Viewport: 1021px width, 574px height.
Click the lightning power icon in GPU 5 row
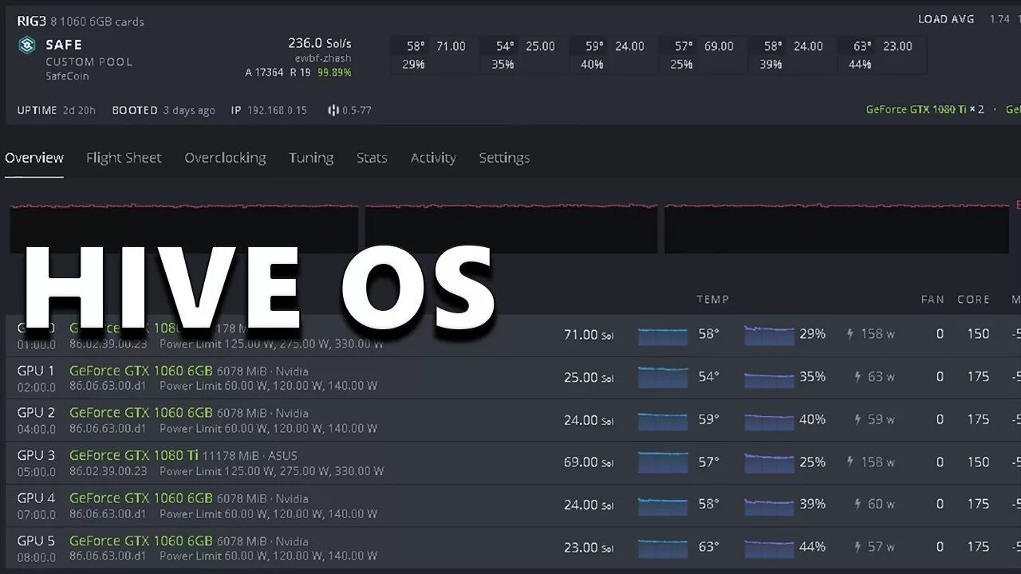[857, 547]
